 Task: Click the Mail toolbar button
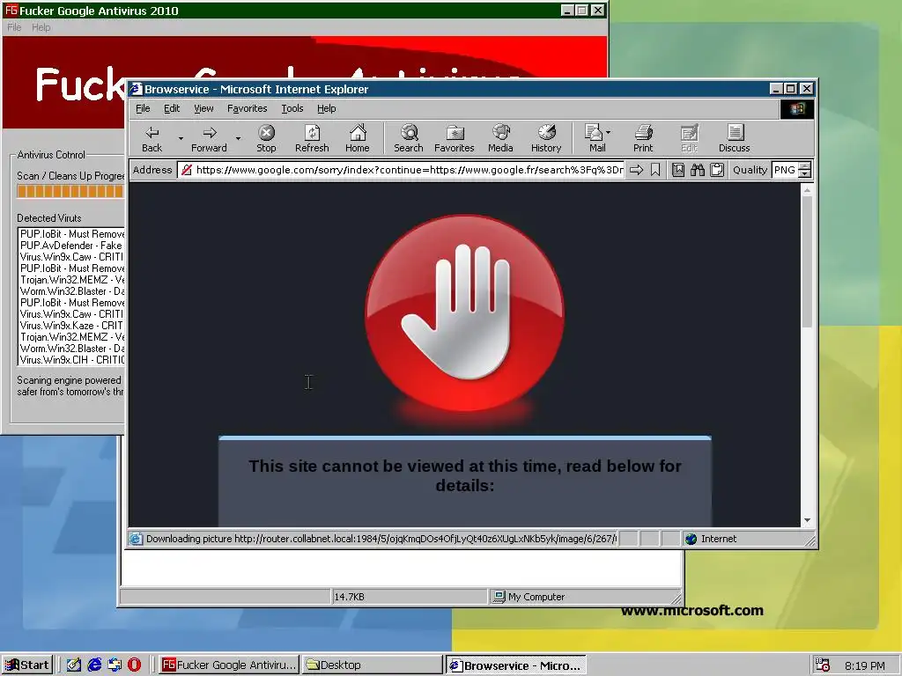point(595,138)
